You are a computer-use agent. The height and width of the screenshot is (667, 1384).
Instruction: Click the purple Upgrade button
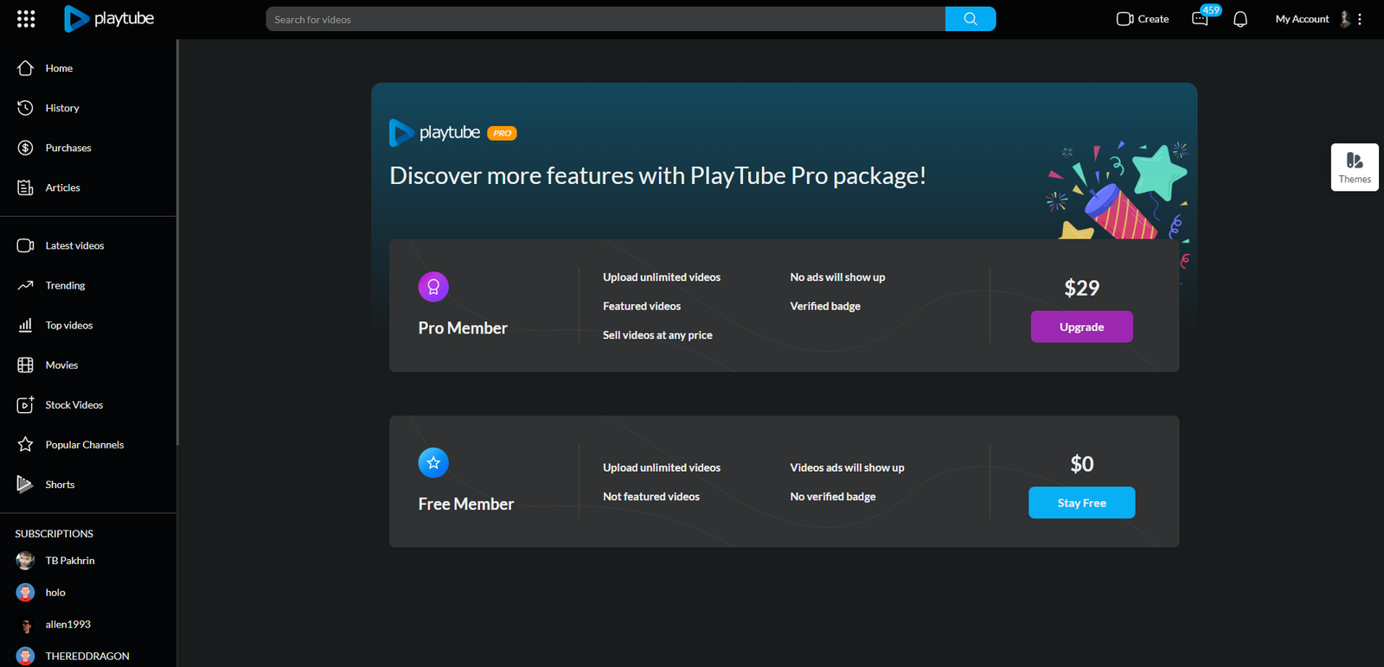click(x=1081, y=327)
